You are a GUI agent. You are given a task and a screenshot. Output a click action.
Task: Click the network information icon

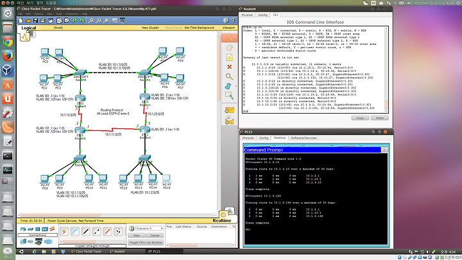click(226, 21)
